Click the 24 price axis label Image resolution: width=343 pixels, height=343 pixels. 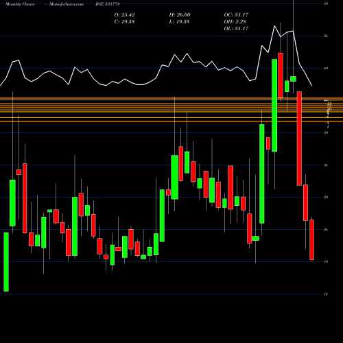point(326,230)
